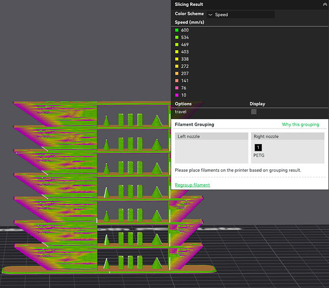Click the Options column header
Image resolution: width=329 pixels, height=288 pixels.
point(183,104)
